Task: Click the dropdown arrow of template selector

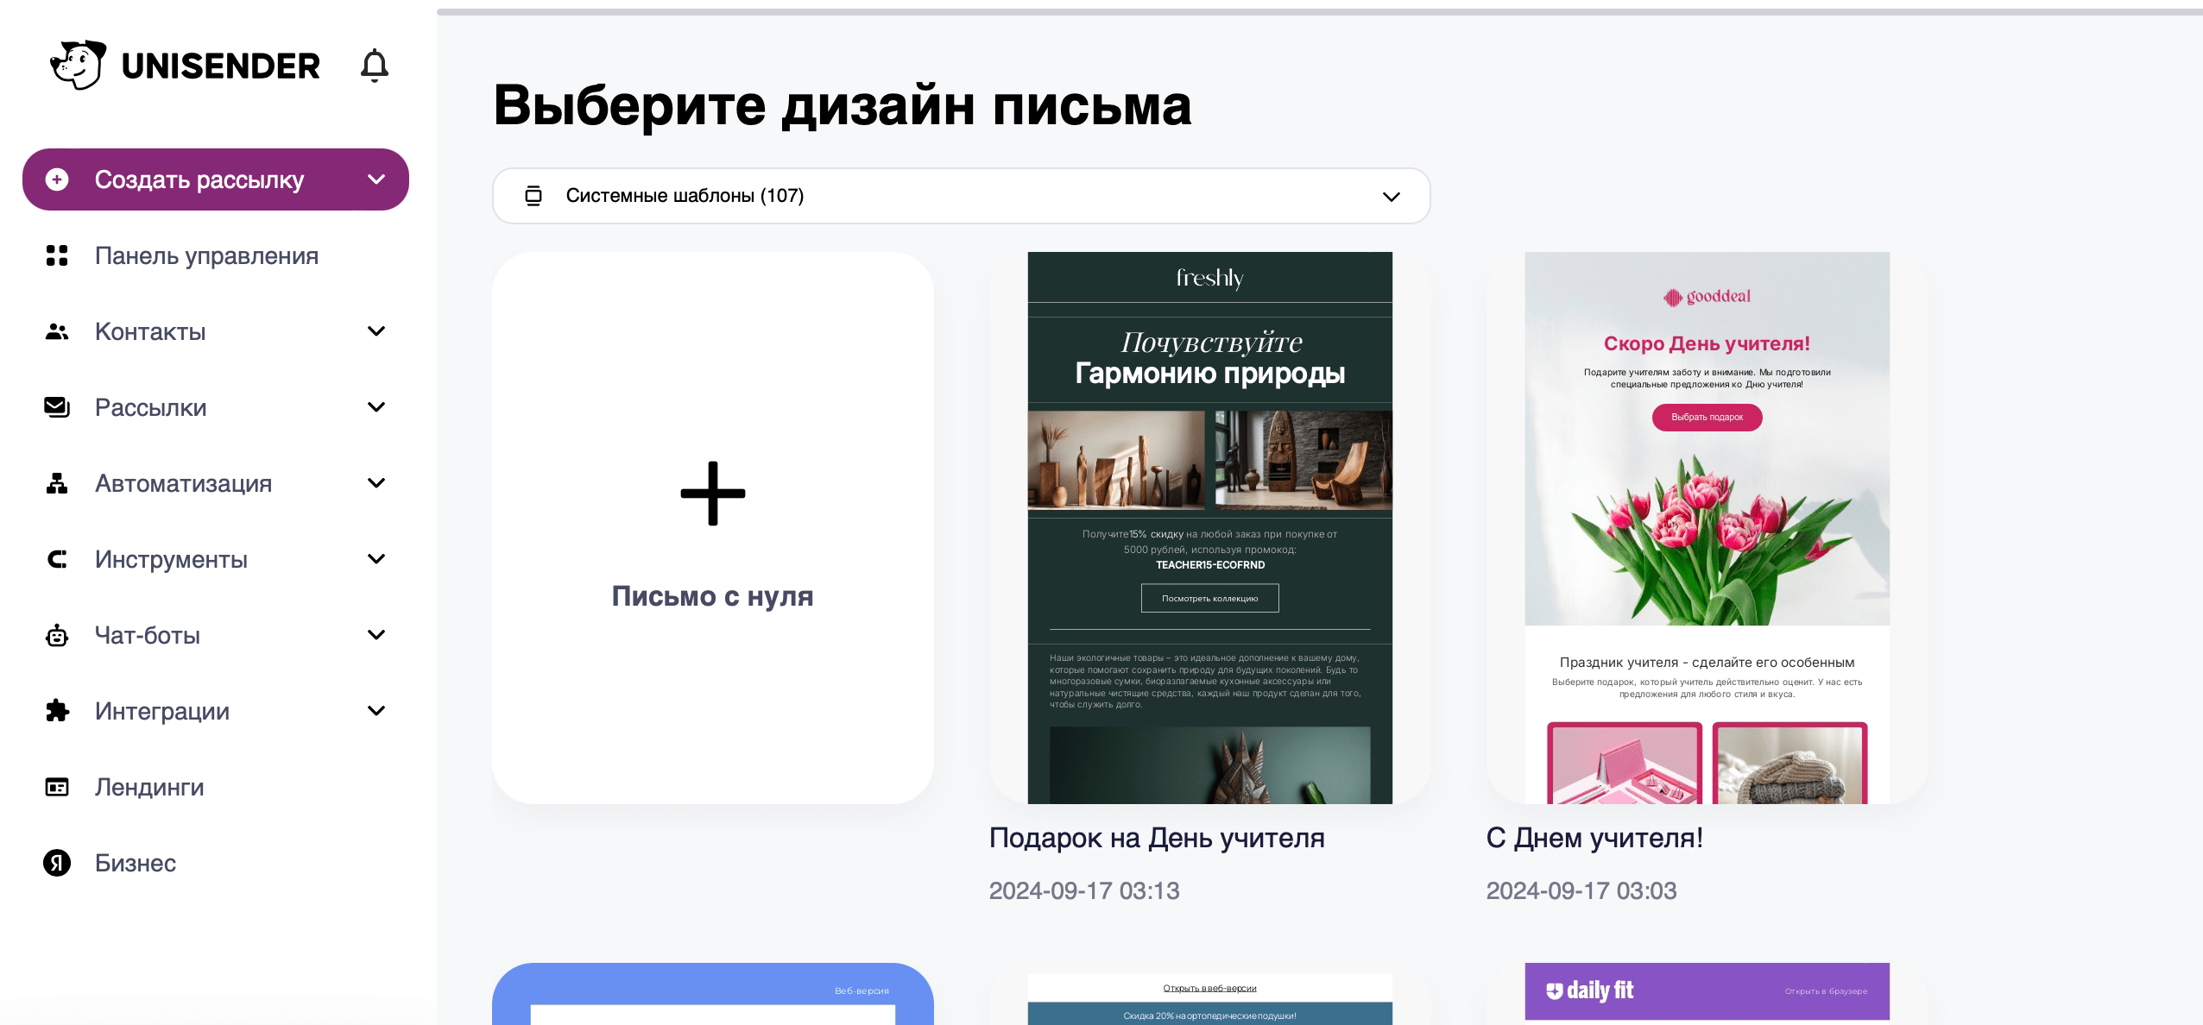Action: [1392, 197]
